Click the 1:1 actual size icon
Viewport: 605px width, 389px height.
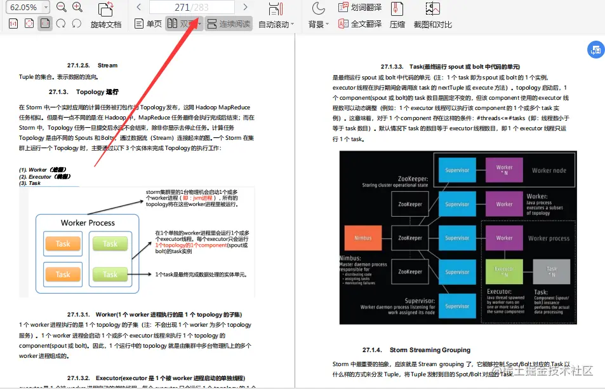(x=13, y=22)
